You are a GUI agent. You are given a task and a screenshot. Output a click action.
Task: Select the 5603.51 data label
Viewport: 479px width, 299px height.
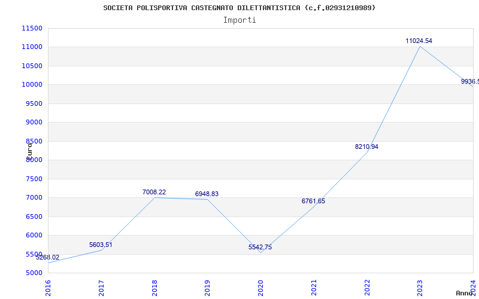tap(101, 245)
